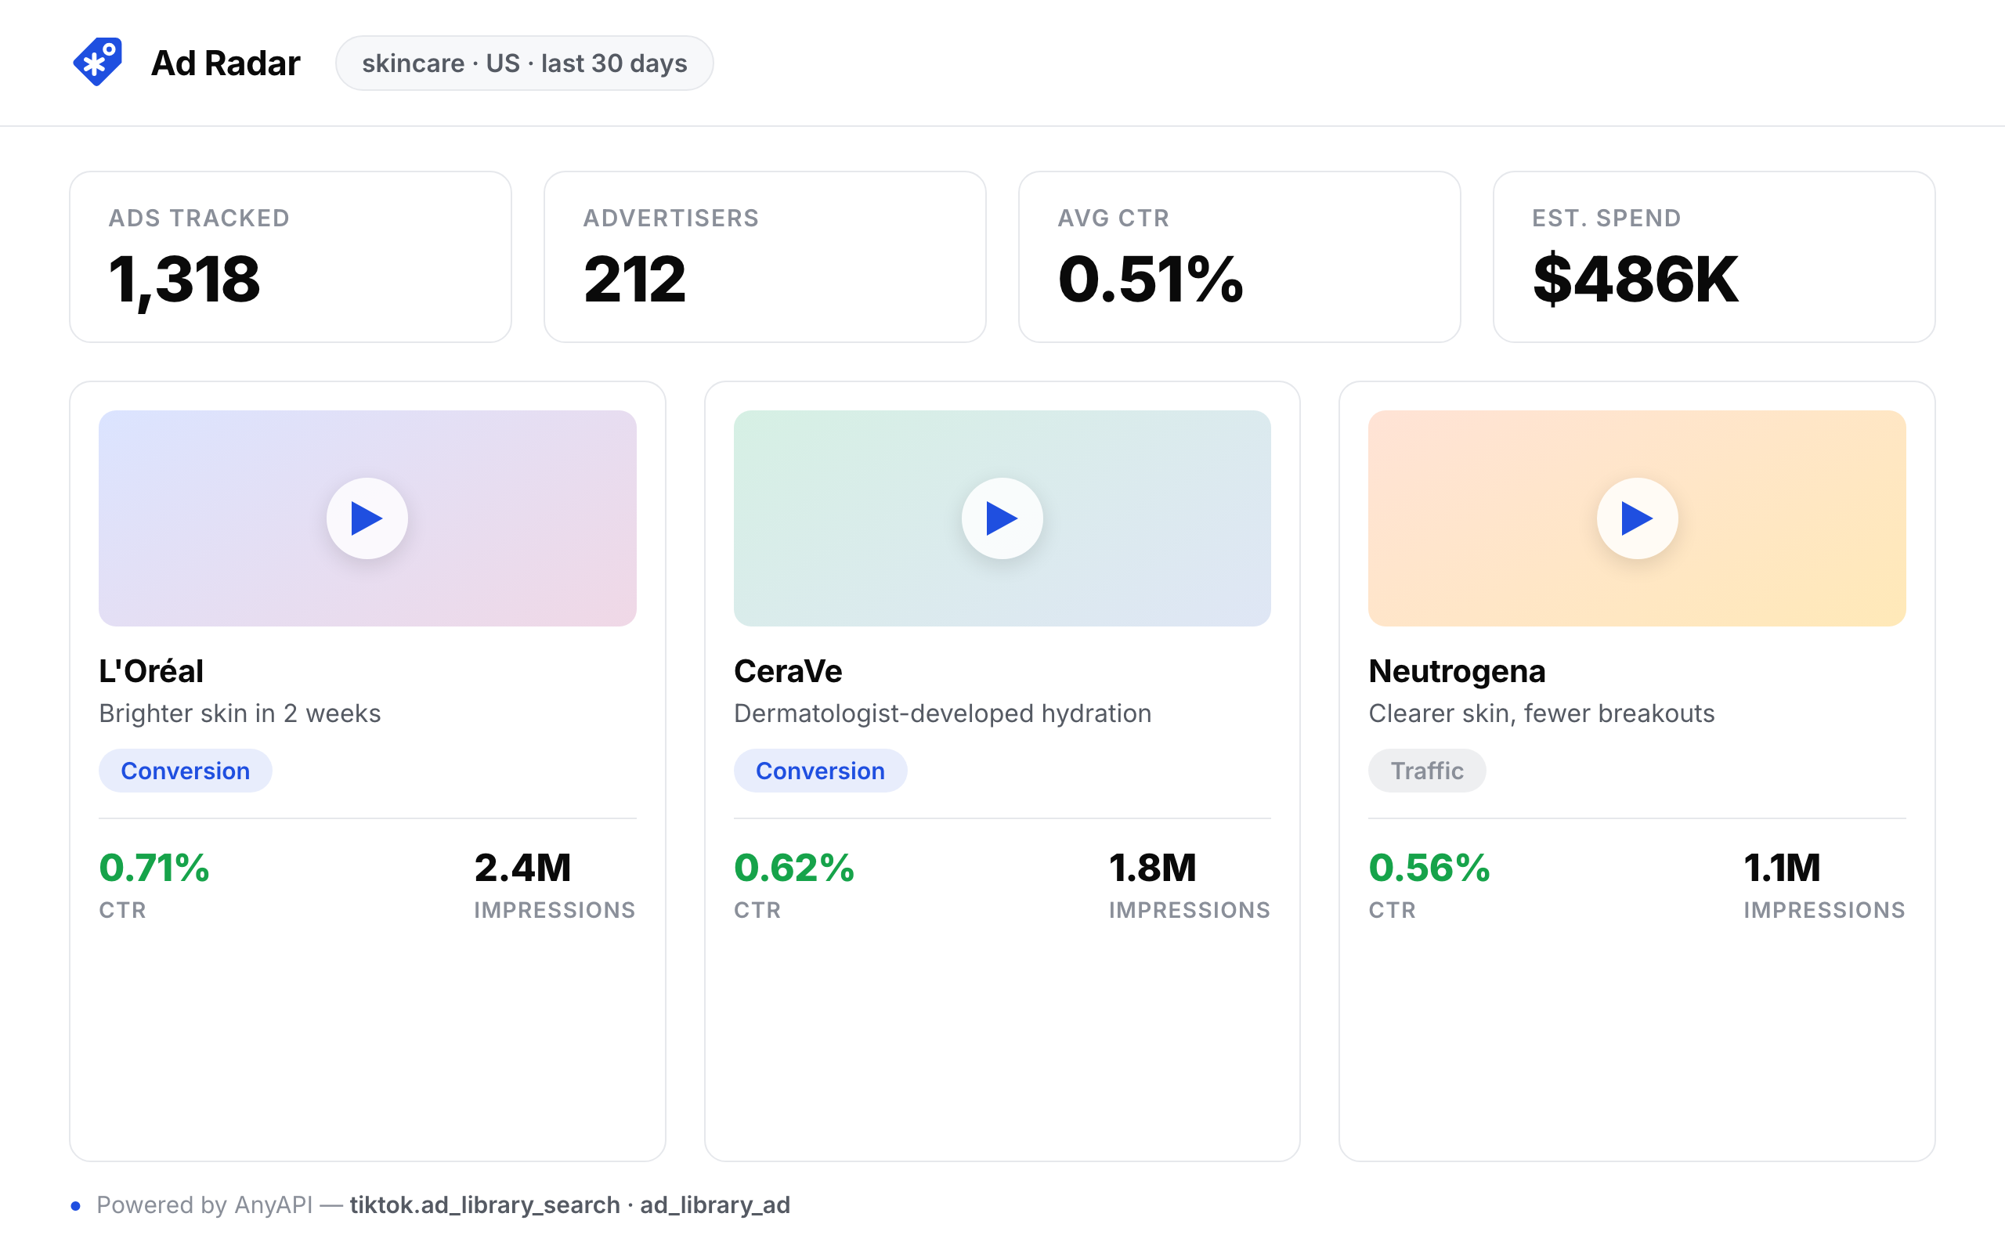Click the blue footer status dot
Viewport: 2005px width, 1253px height.
pyautogui.click(x=75, y=1206)
